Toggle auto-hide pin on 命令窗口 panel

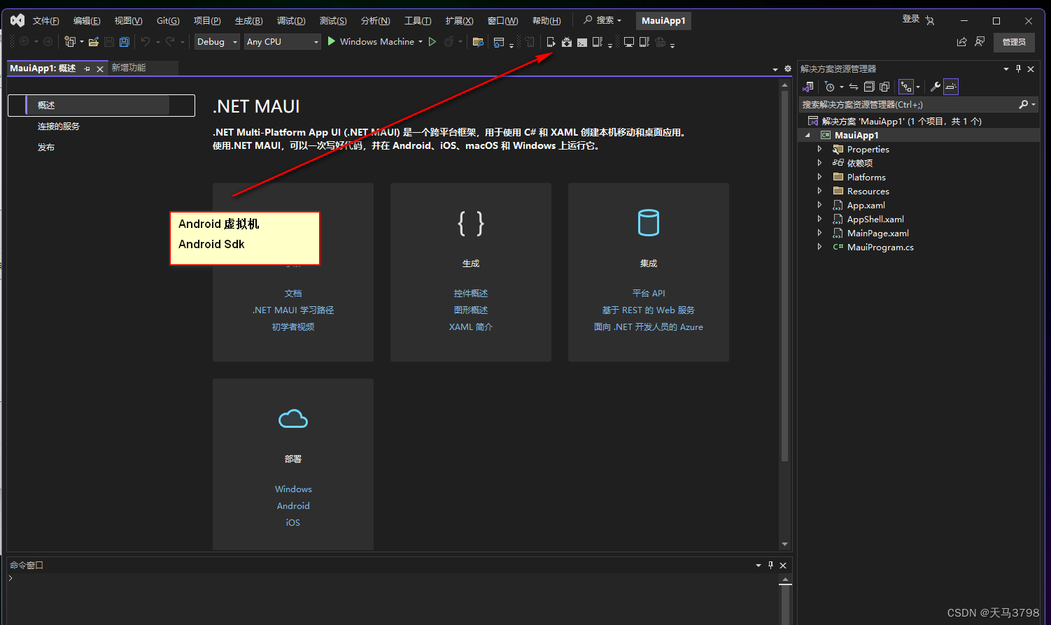[770, 565]
